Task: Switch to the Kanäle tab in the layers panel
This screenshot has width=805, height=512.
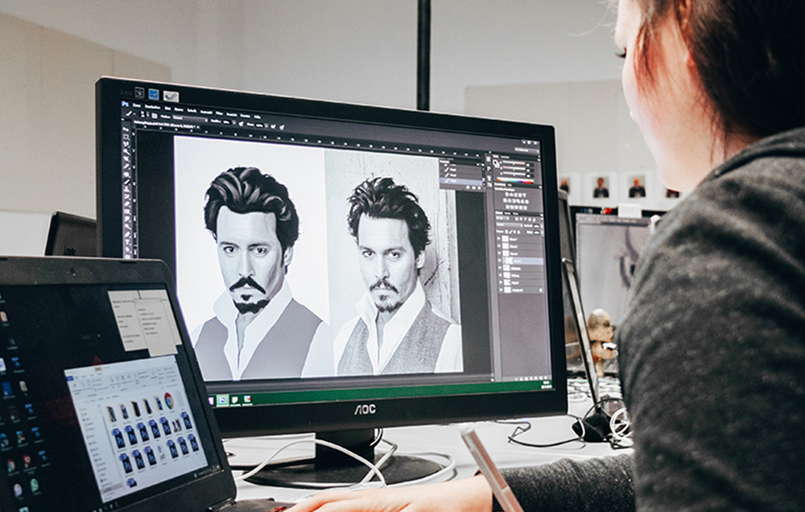Action: [x=506, y=213]
